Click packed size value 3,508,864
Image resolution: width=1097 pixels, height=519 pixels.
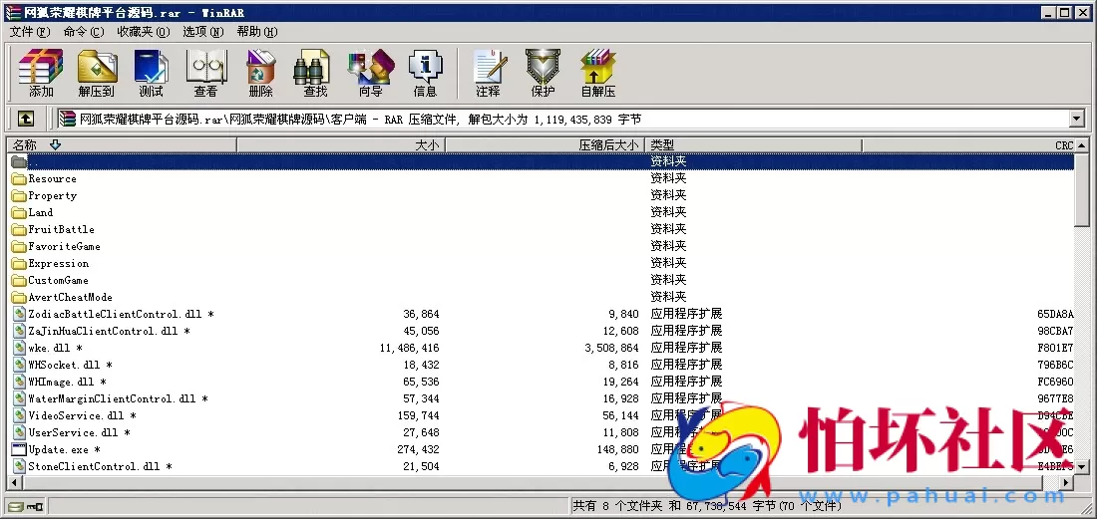[x=611, y=348]
